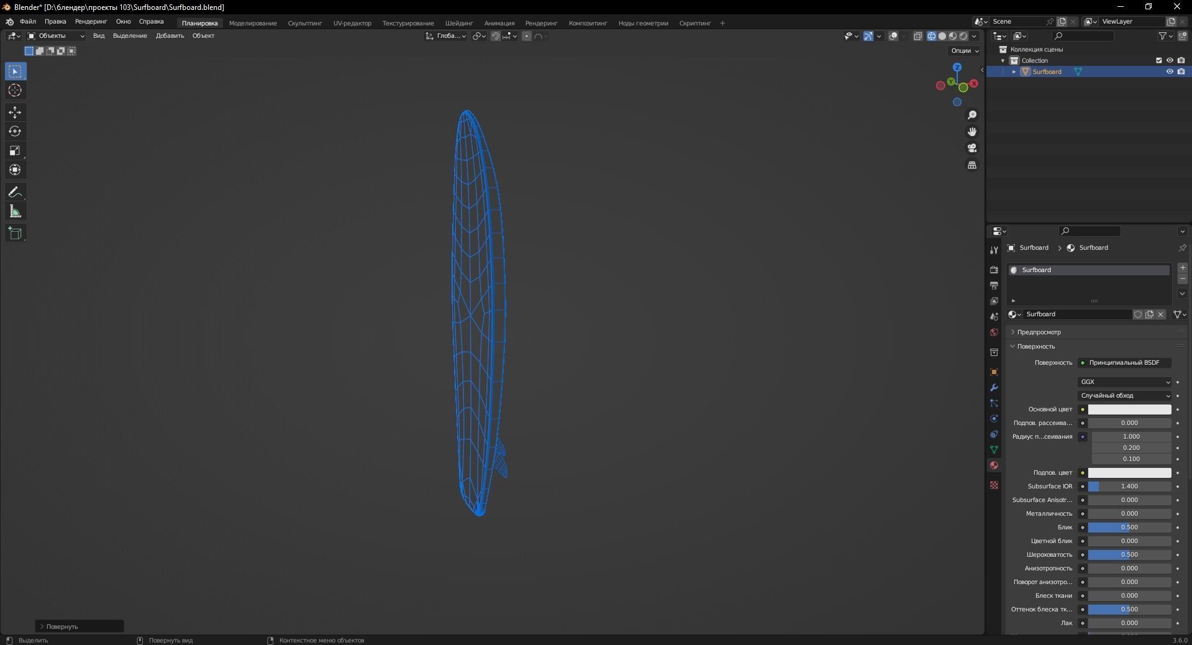Activate the Select Box tool
Screen dimensions: 1192x645
click(16, 71)
